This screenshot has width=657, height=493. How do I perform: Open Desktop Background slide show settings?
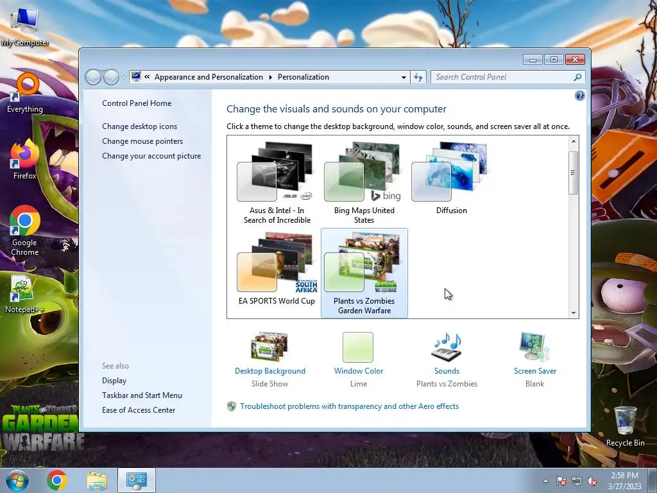(270, 359)
